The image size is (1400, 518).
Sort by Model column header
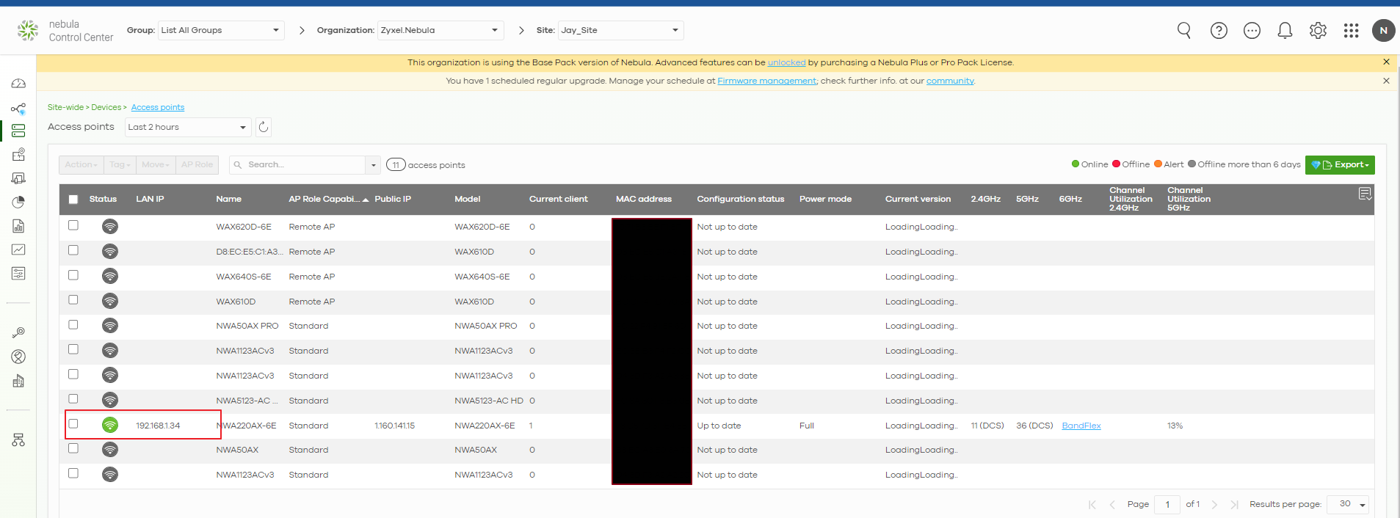[x=467, y=199]
